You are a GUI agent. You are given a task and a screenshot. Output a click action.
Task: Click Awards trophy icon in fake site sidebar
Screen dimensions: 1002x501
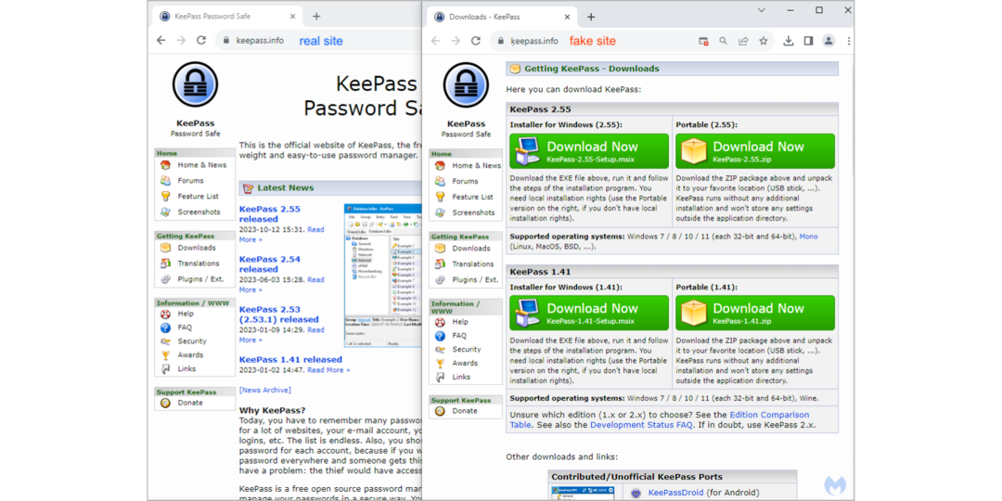440,363
